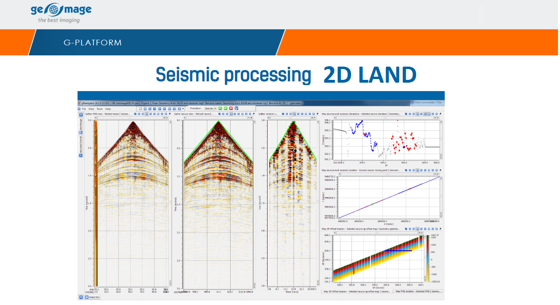Click the pin icon of Gather FFID view
The width and height of the screenshot is (560, 305).
point(170,114)
